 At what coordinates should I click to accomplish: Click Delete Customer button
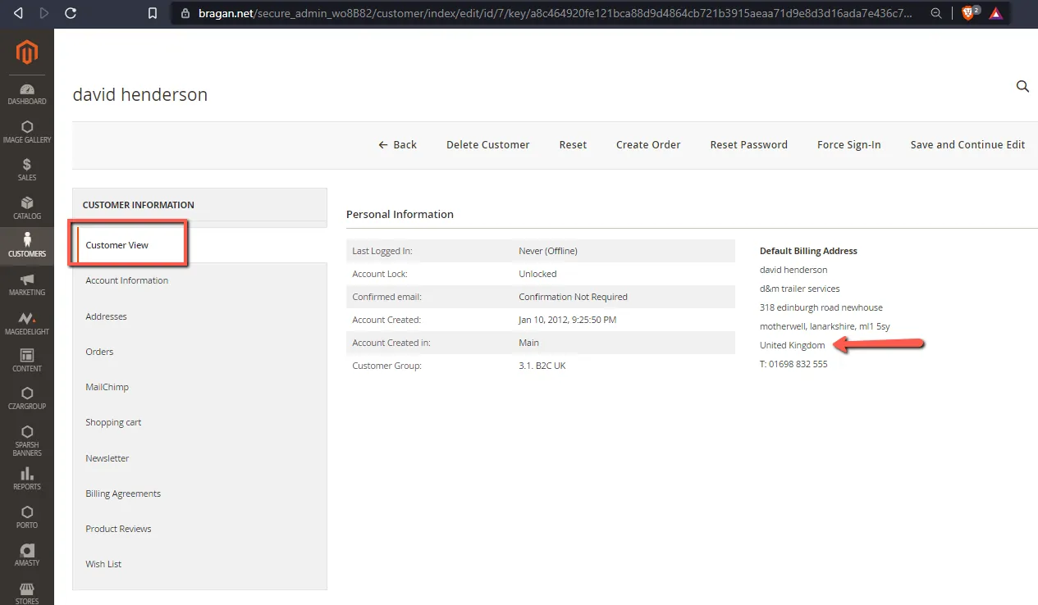(x=488, y=144)
